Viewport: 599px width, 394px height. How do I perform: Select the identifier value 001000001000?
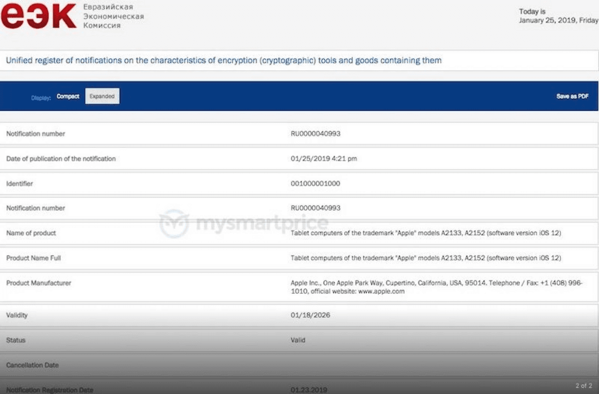click(315, 184)
